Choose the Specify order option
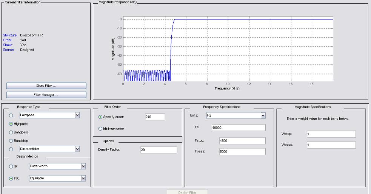This screenshot has height=194, width=371. pos(100,117)
